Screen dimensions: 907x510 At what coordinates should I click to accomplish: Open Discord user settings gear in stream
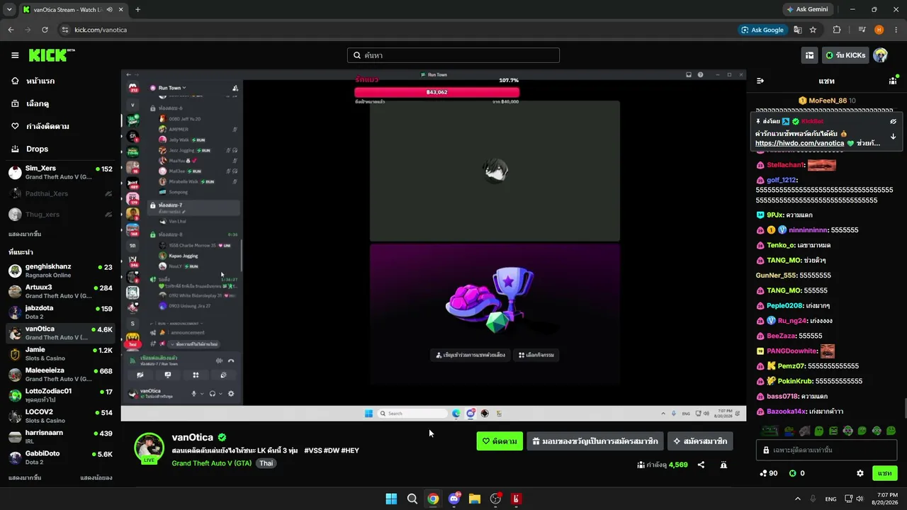coord(231,394)
